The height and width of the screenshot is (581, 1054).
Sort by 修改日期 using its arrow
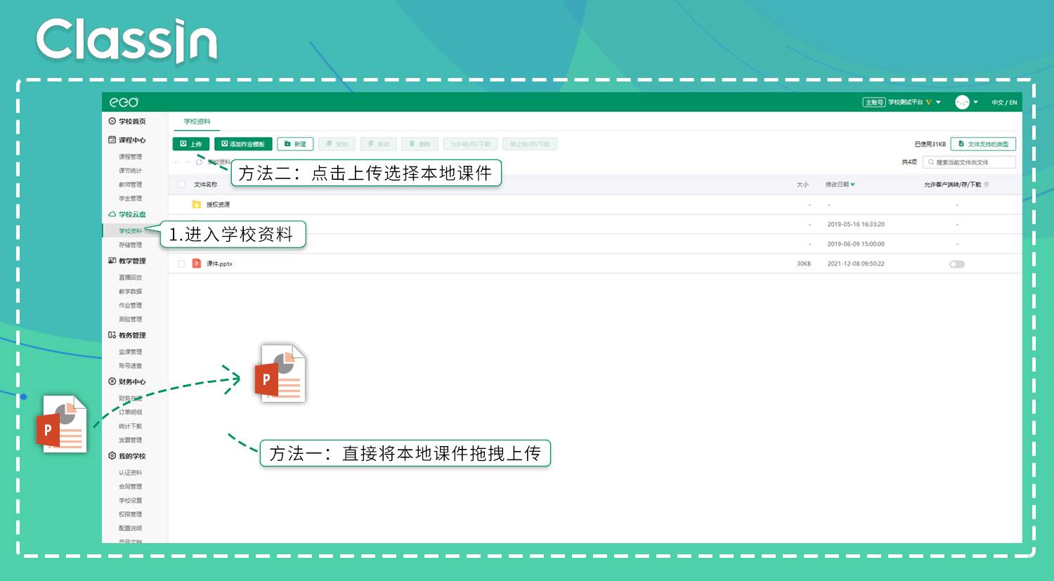click(853, 185)
